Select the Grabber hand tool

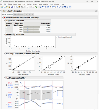coord(48,7)
